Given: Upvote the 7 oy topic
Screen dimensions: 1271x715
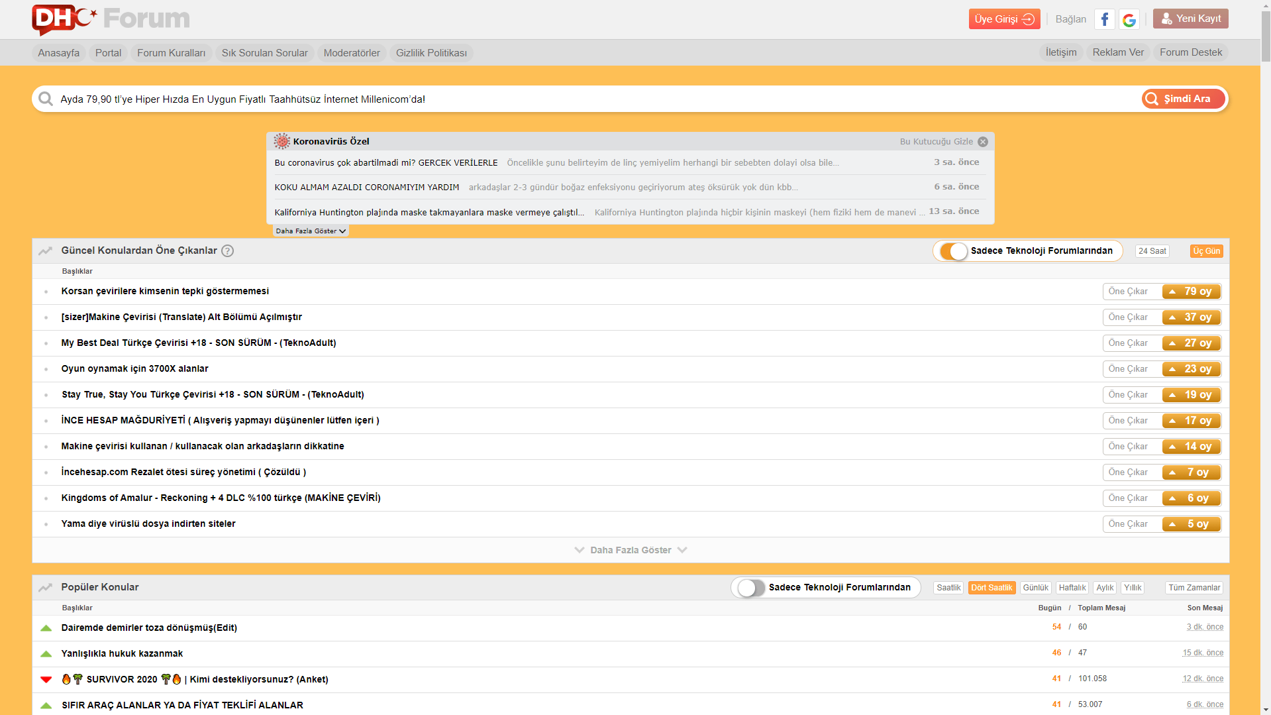Looking at the screenshot, I should (x=1191, y=472).
